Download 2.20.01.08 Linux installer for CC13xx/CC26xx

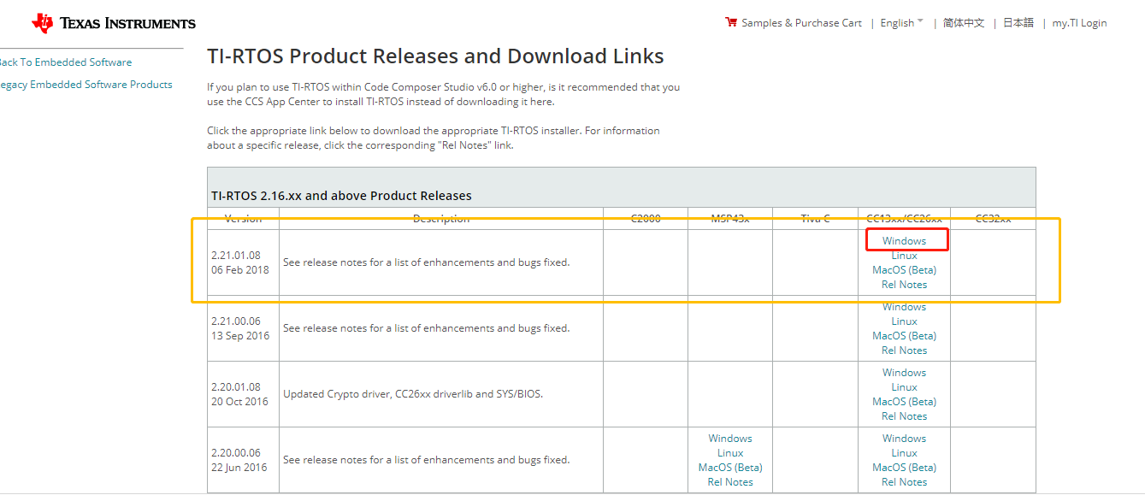click(905, 387)
